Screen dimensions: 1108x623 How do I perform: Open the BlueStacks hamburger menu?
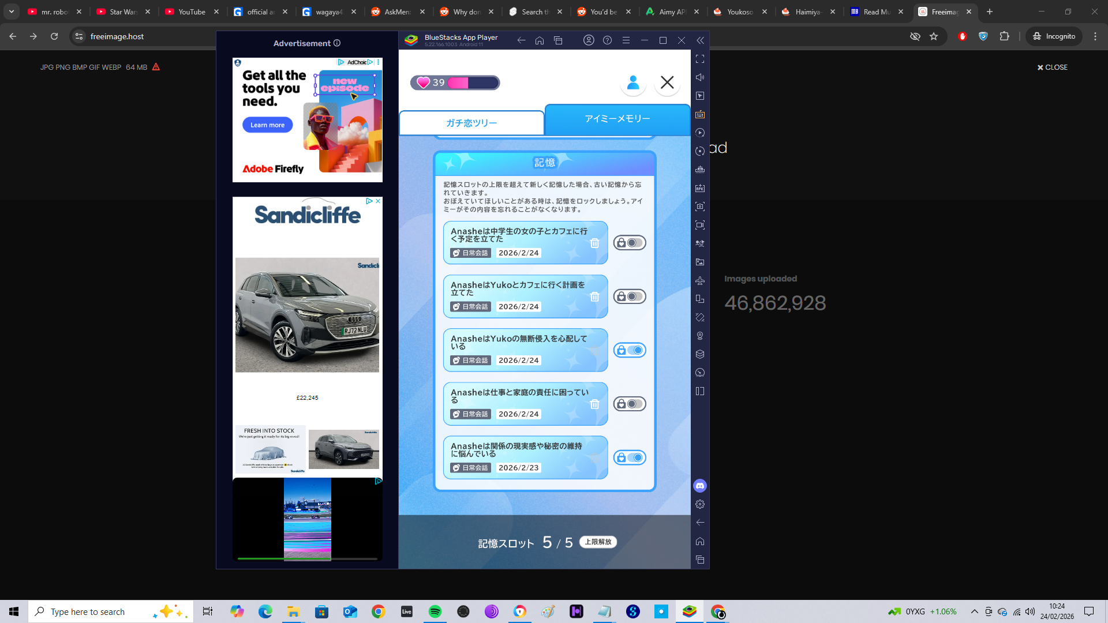click(x=626, y=40)
